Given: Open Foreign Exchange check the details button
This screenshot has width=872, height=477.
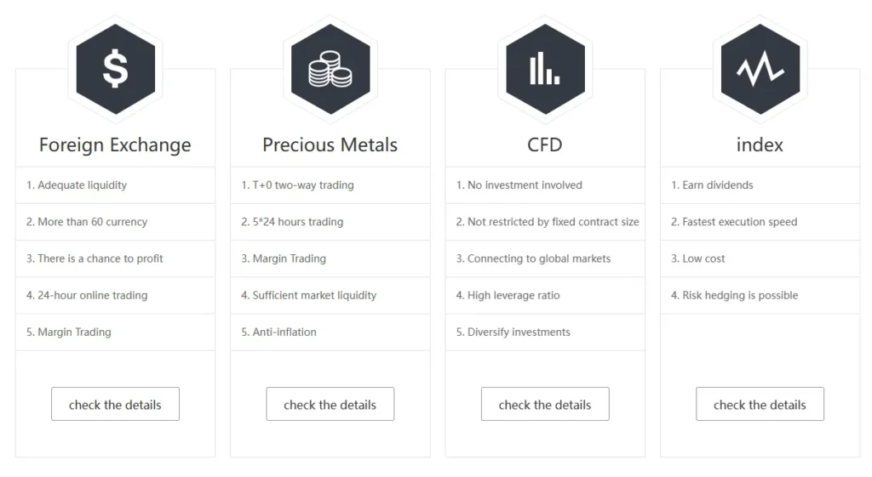Looking at the screenshot, I should click(x=115, y=405).
